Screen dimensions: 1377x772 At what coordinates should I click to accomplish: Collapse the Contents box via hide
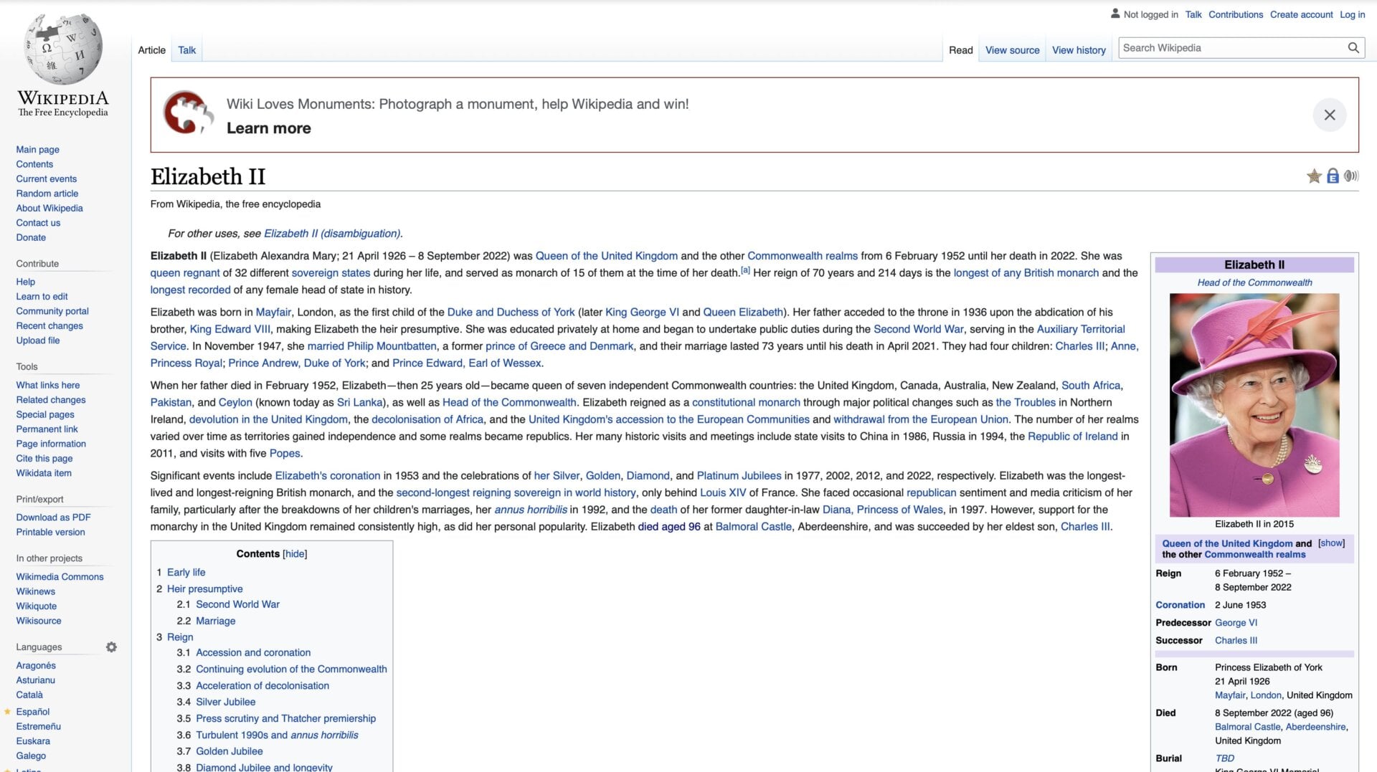[295, 553]
